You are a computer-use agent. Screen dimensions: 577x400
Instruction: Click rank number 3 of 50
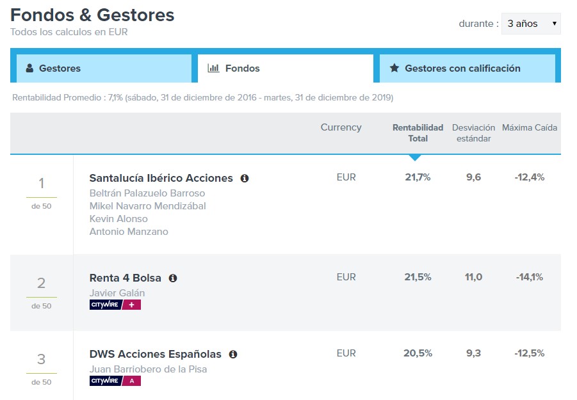tap(42, 359)
